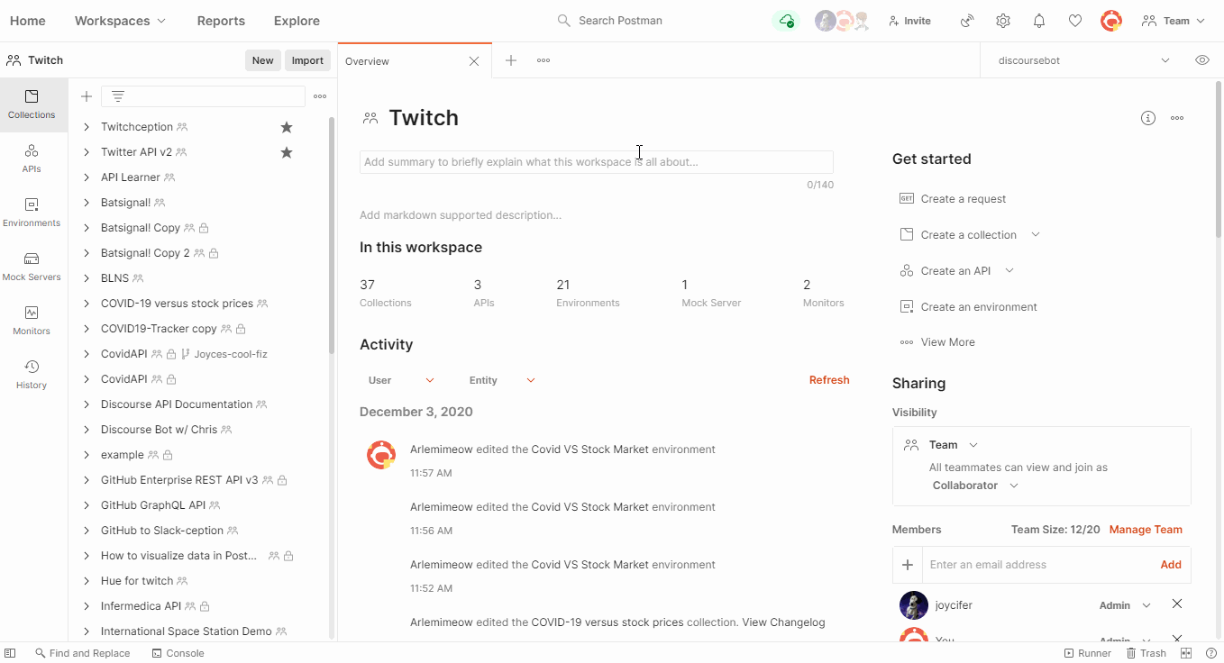Focus the workspace summary input field
This screenshot has height=663, width=1224.
pyautogui.click(x=597, y=162)
